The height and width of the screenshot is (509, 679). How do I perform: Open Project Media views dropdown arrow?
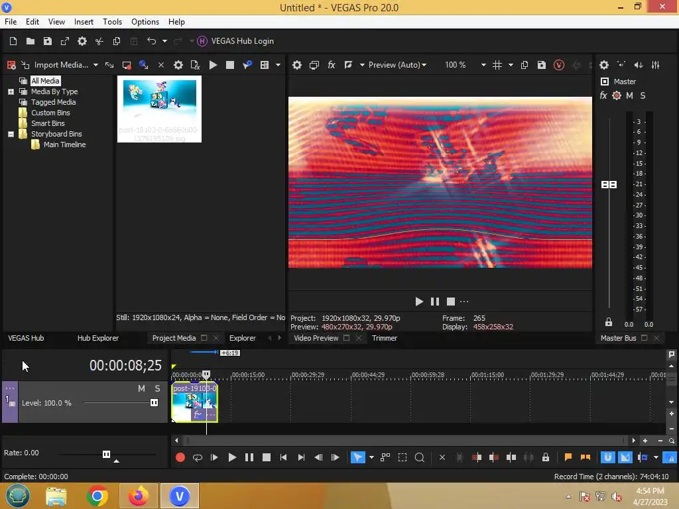[278, 65]
